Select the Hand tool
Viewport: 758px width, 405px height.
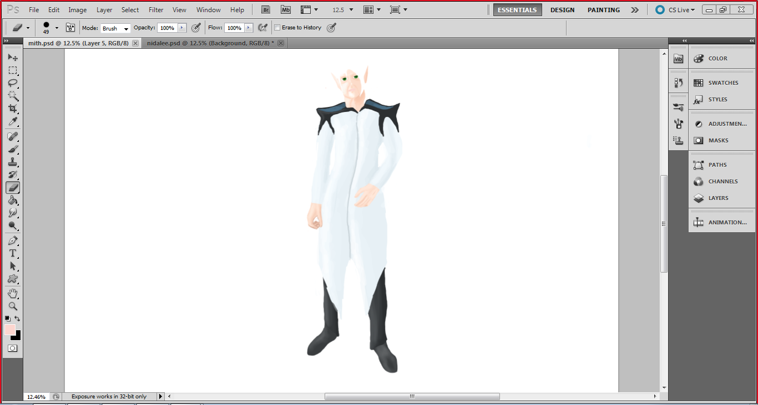pos(13,293)
